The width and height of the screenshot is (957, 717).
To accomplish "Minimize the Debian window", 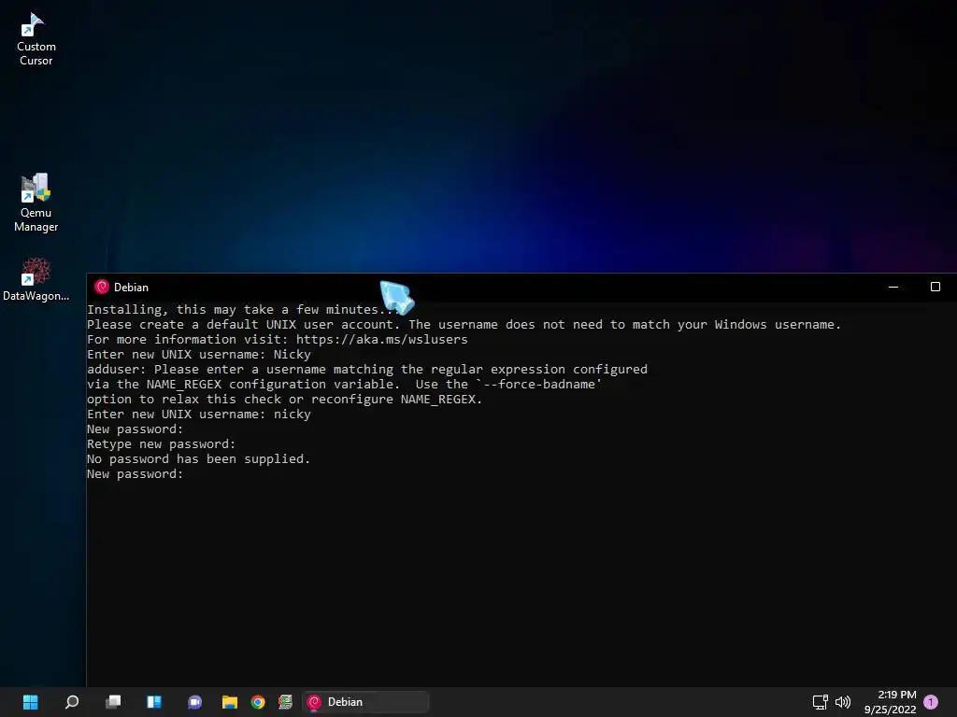I will click(x=893, y=288).
